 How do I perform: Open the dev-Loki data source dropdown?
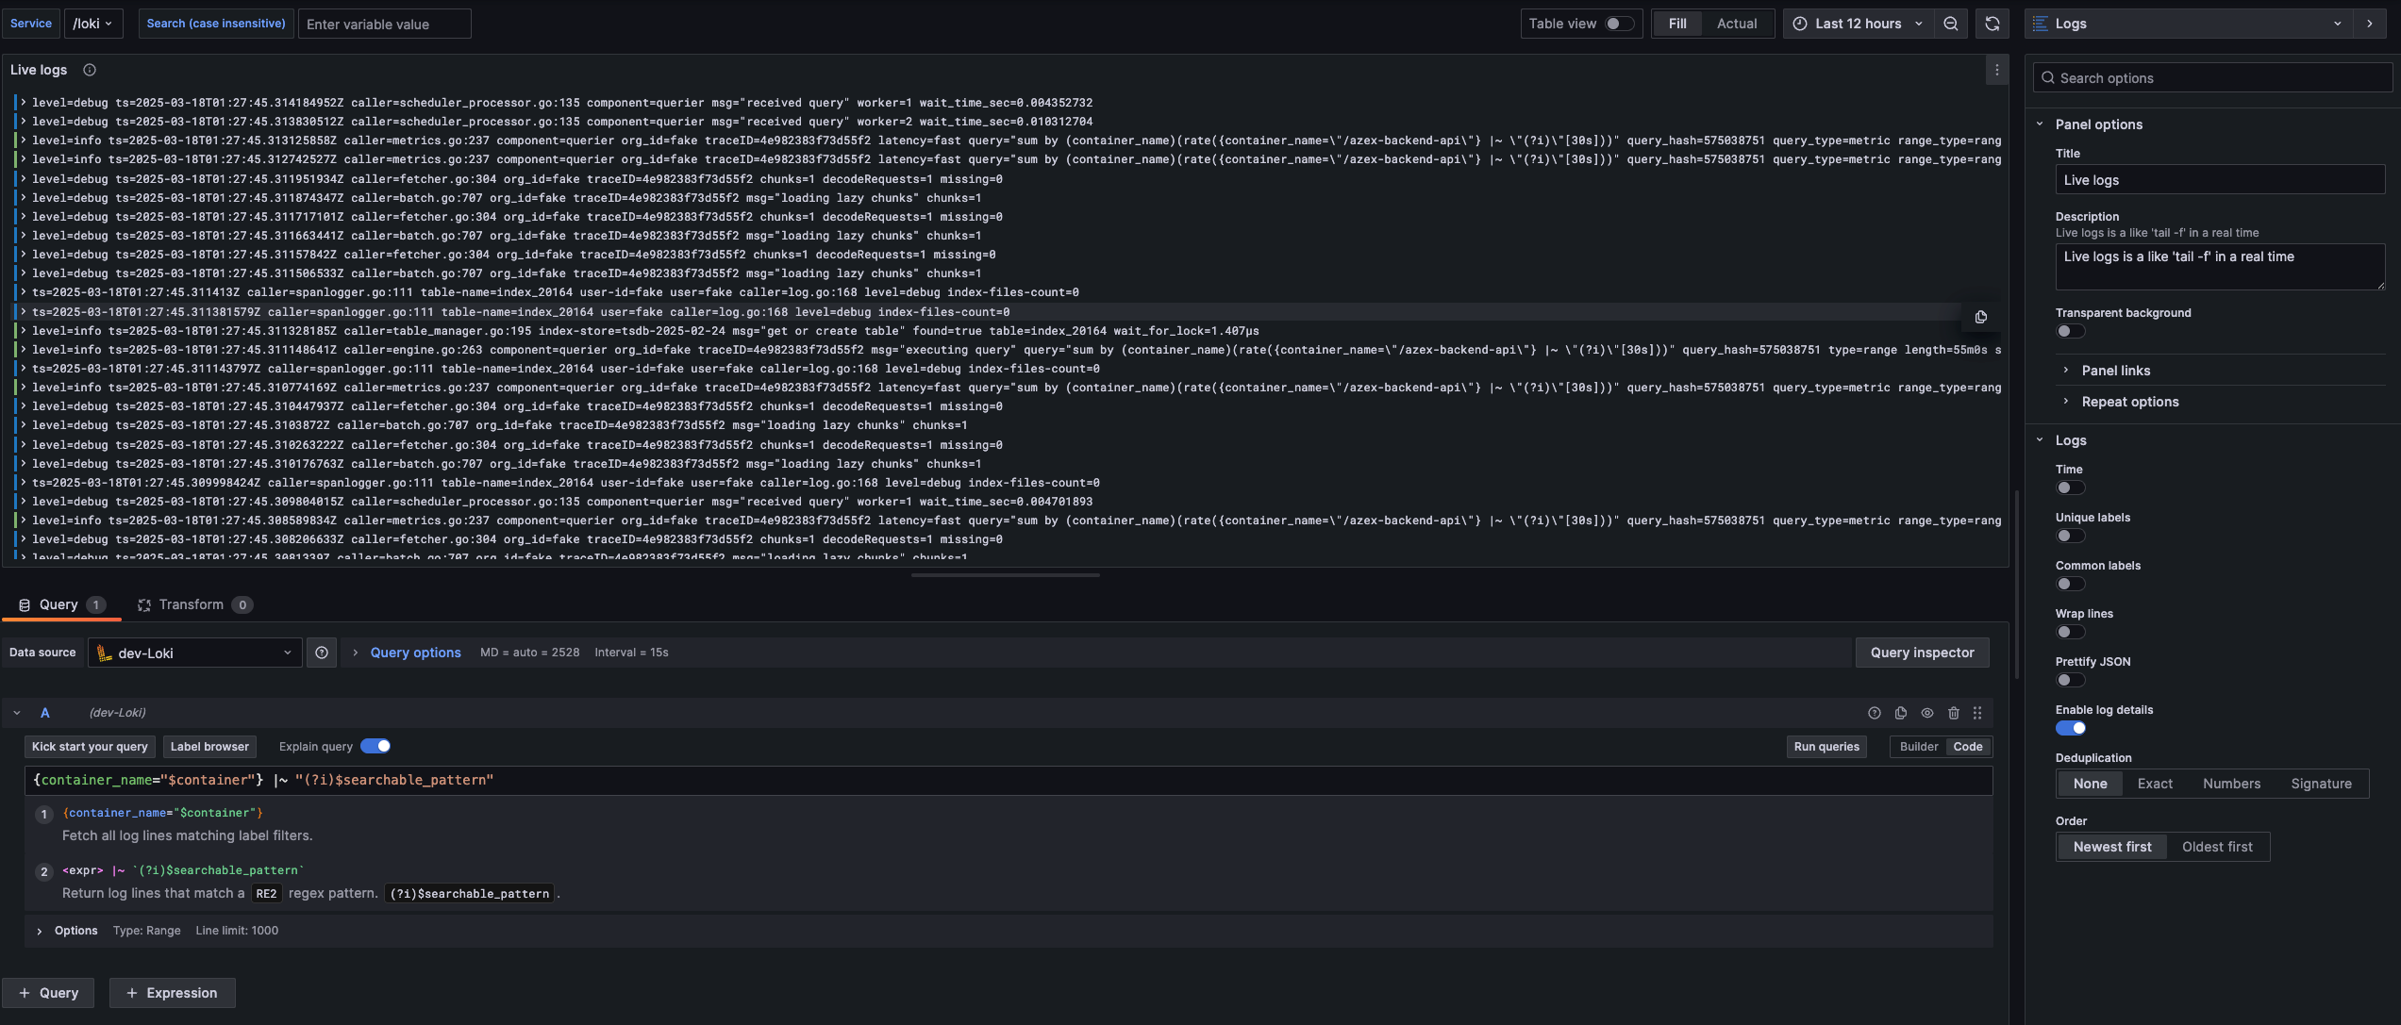tap(194, 653)
